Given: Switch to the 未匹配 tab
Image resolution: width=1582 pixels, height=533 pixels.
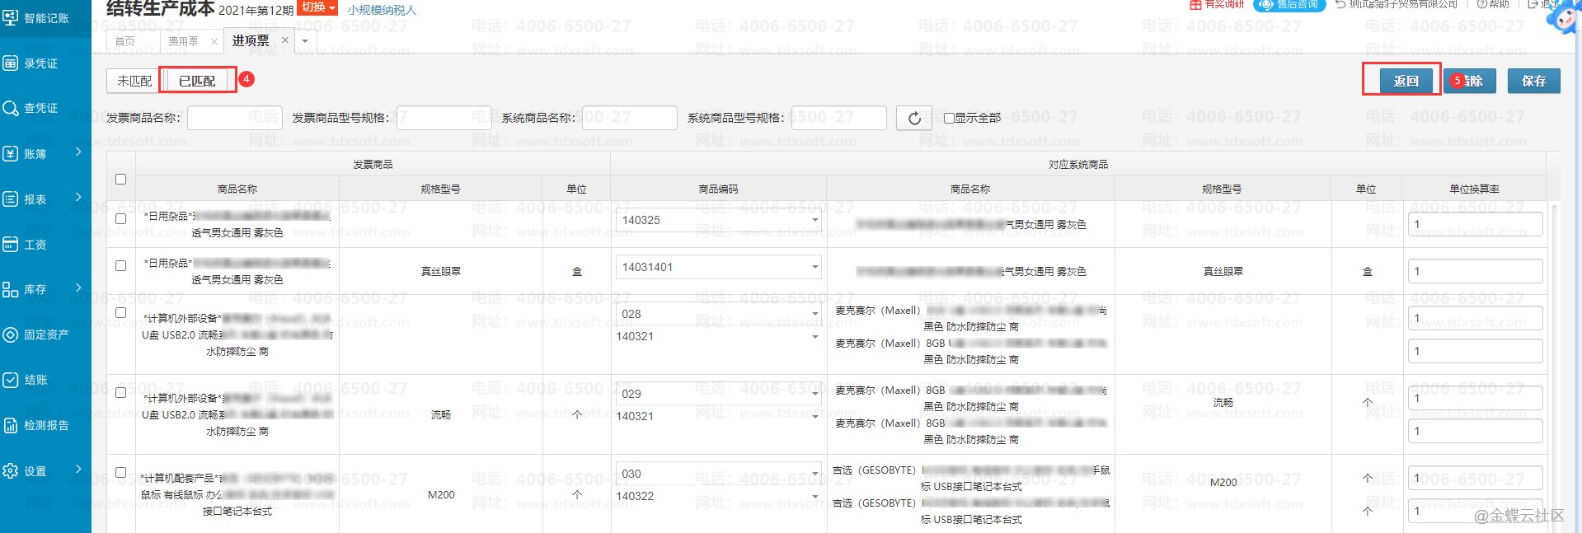Looking at the screenshot, I should point(134,81).
